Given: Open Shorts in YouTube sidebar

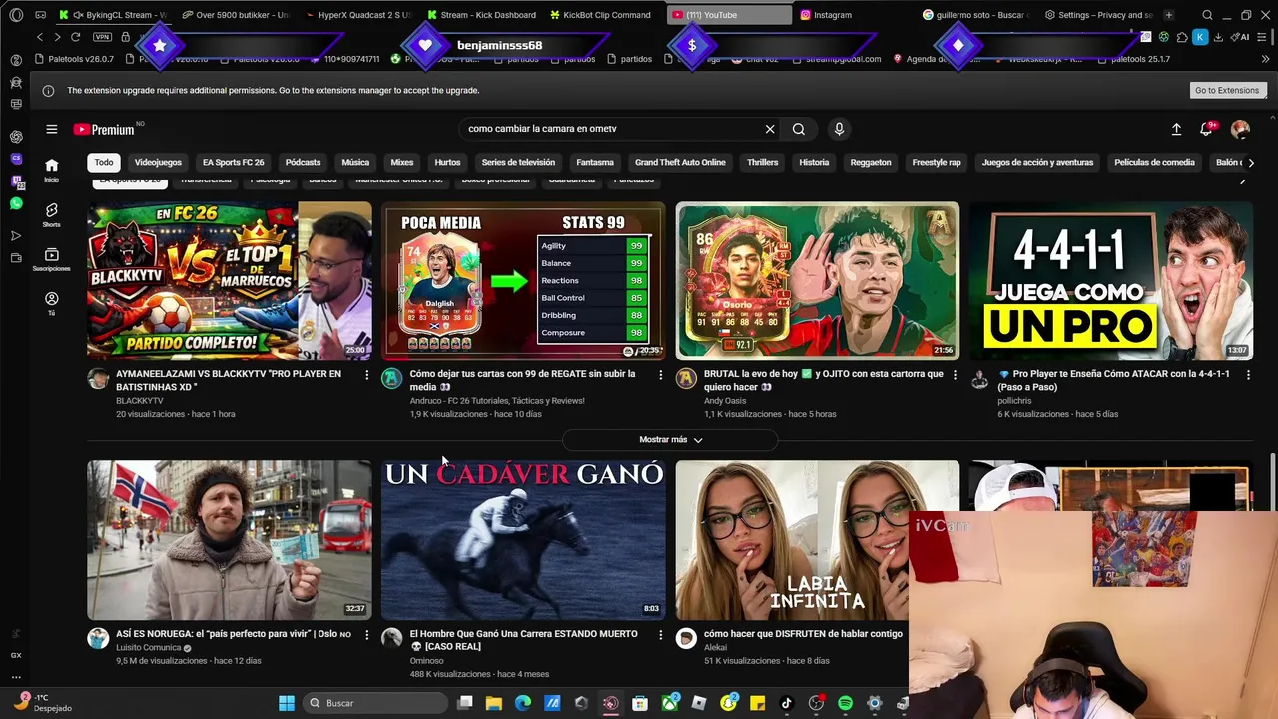Looking at the screenshot, I should point(51,215).
